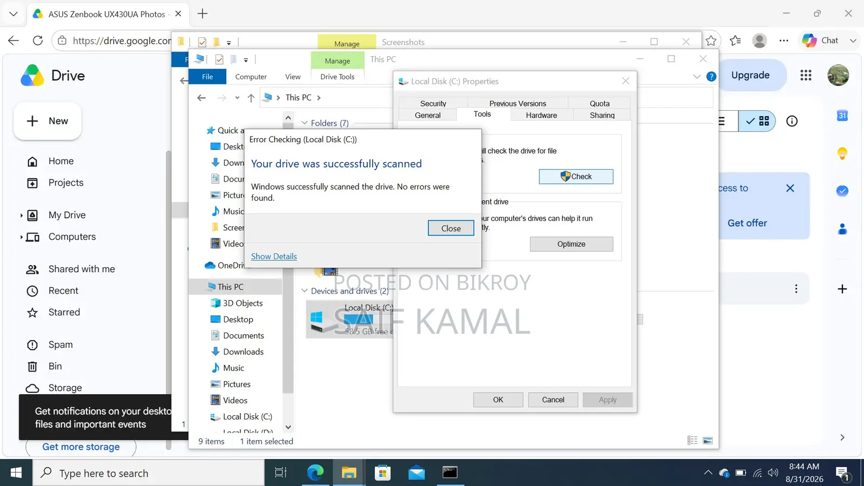Open the Mail app in taskbar
The image size is (864, 486).
click(416, 473)
